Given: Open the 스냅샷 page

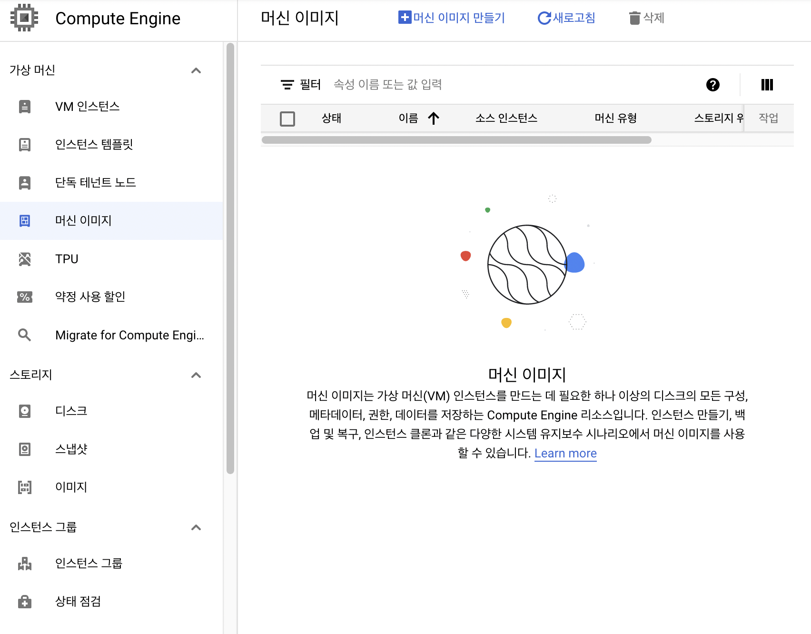Looking at the screenshot, I should coord(111,449).
